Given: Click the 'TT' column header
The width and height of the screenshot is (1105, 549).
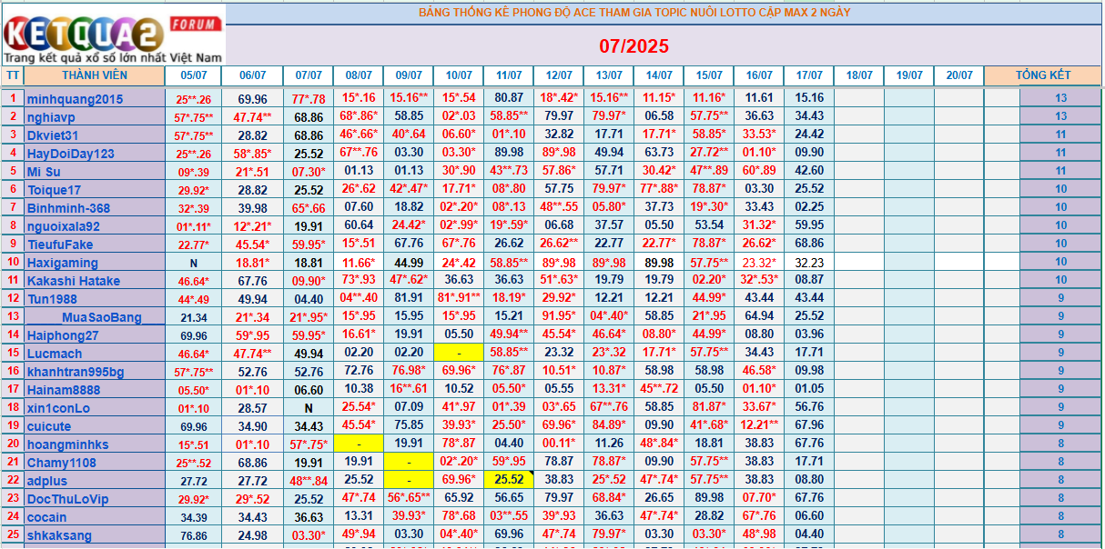Looking at the screenshot, I should (13, 75).
